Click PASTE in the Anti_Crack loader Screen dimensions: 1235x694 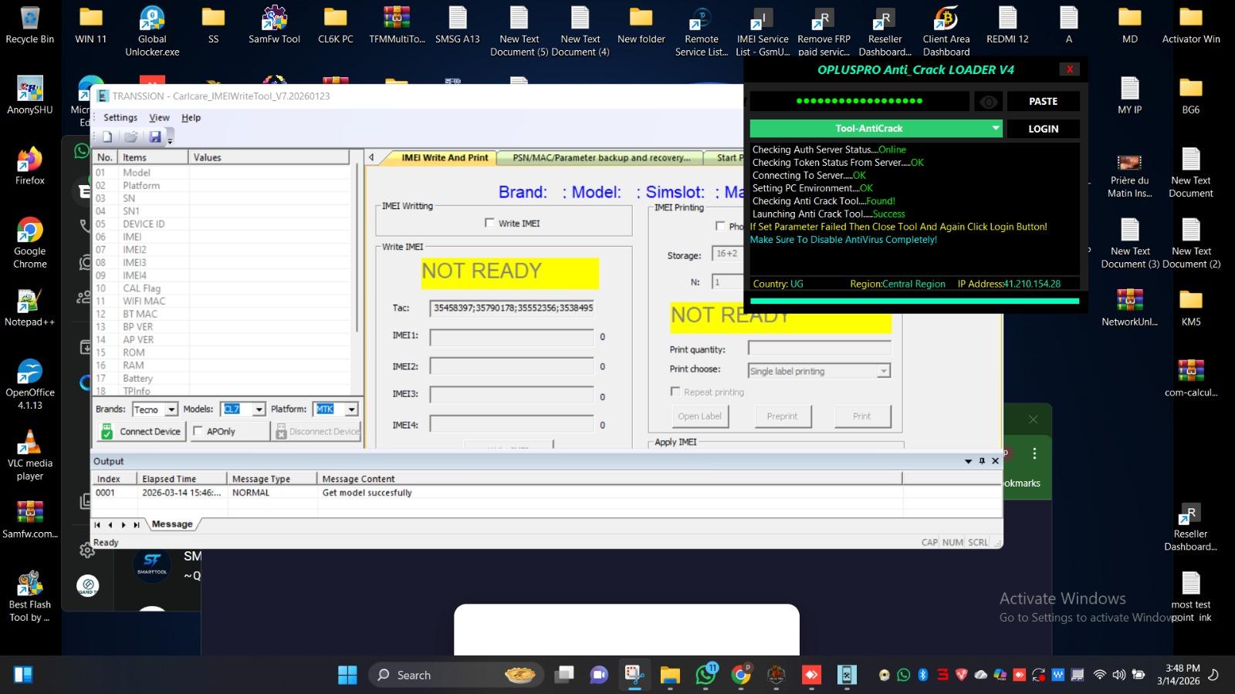click(x=1043, y=101)
